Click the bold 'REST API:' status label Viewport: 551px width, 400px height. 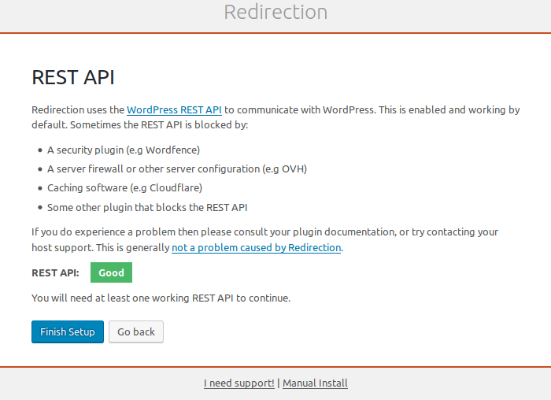point(55,272)
